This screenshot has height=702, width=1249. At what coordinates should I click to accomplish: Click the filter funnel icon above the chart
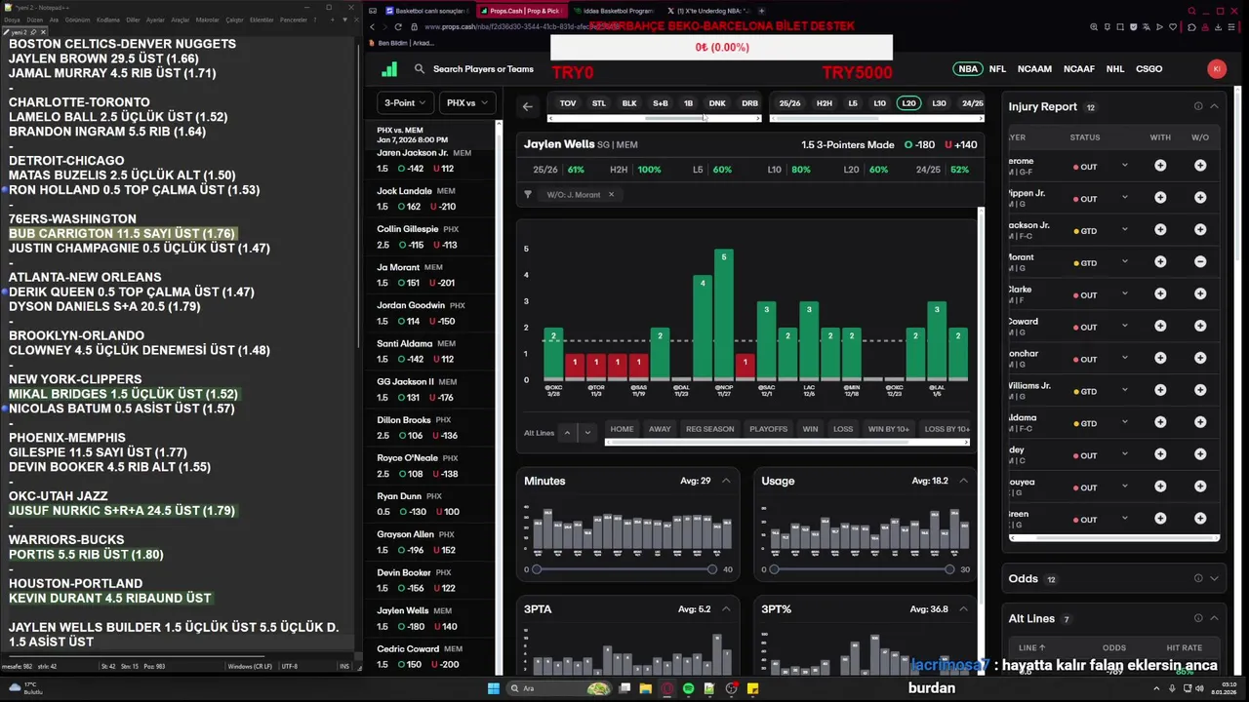click(x=528, y=194)
